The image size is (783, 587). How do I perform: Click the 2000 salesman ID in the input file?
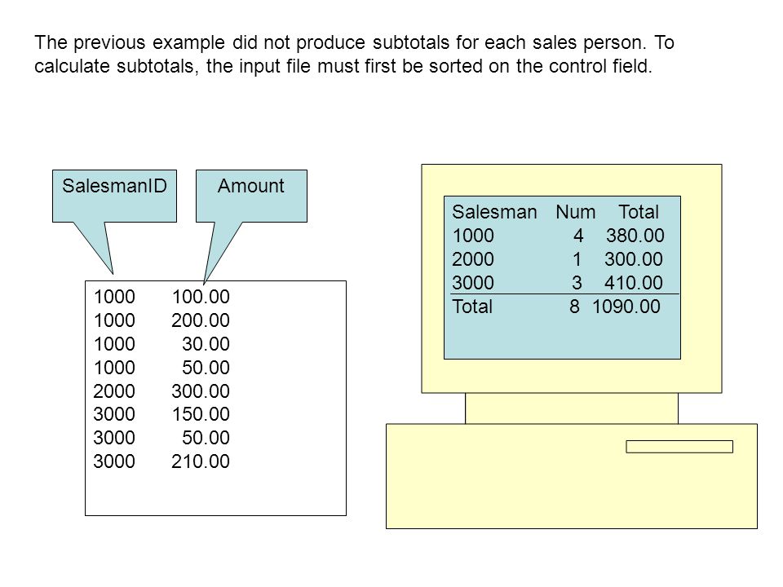tap(114, 391)
